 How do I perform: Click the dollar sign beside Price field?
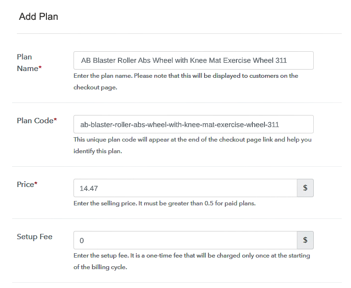tap(305, 188)
